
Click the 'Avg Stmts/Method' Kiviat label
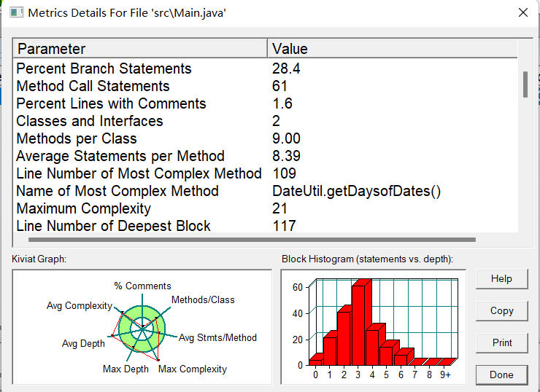[217, 337]
